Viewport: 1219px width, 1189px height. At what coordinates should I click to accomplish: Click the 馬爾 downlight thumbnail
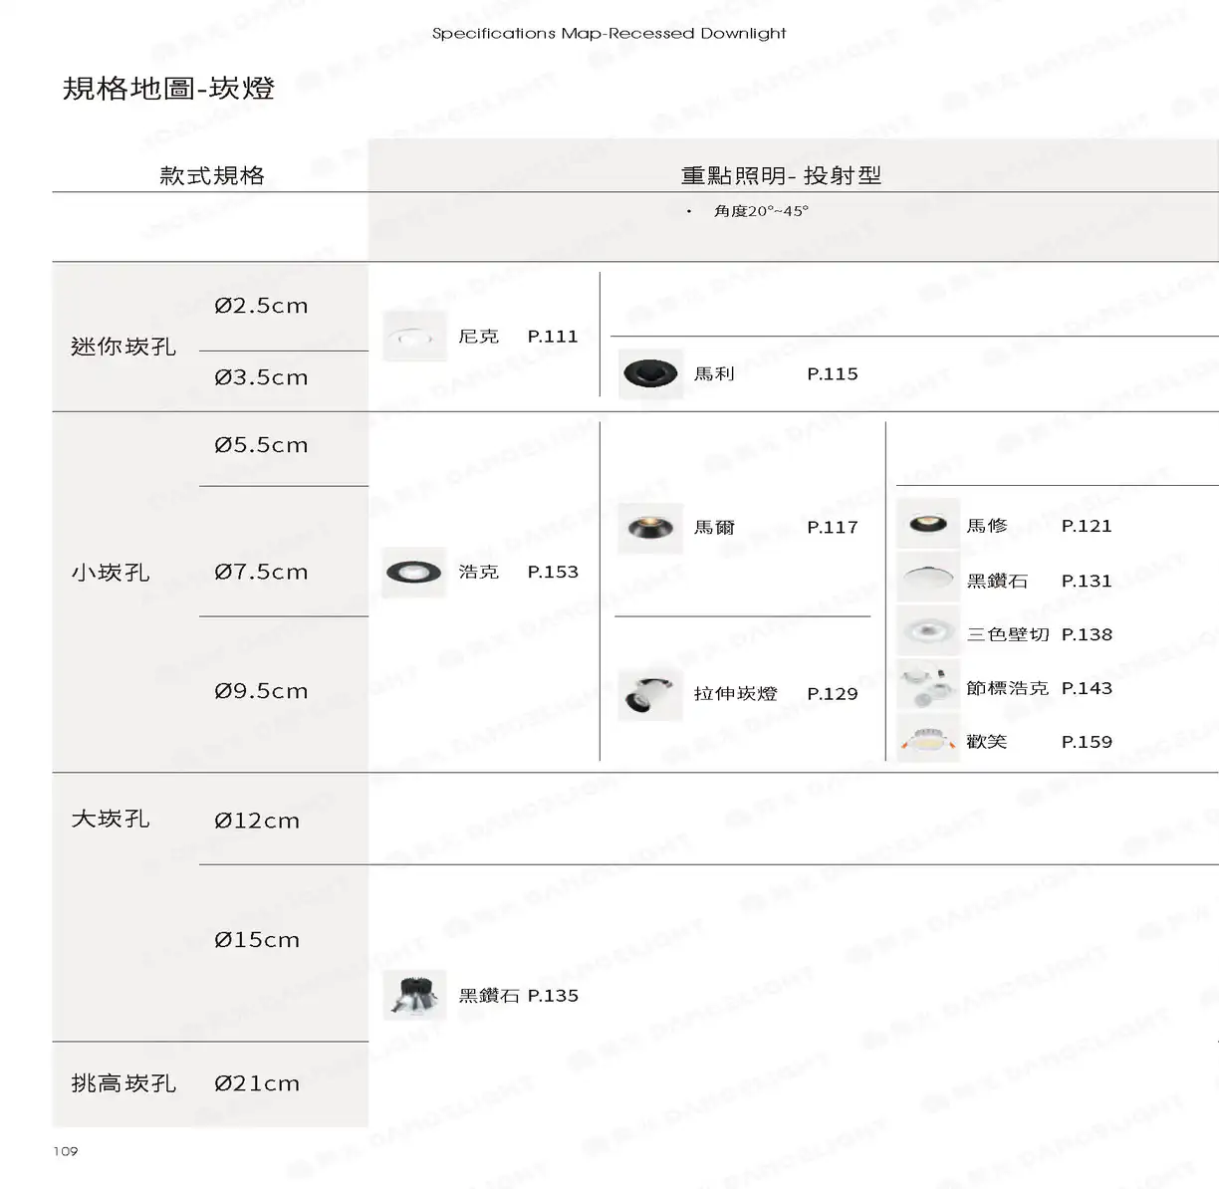(x=650, y=528)
